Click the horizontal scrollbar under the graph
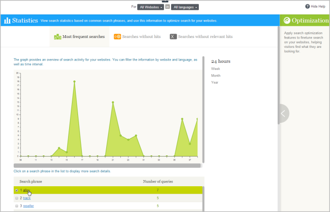This screenshot has width=330, height=212. click(x=107, y=166)
